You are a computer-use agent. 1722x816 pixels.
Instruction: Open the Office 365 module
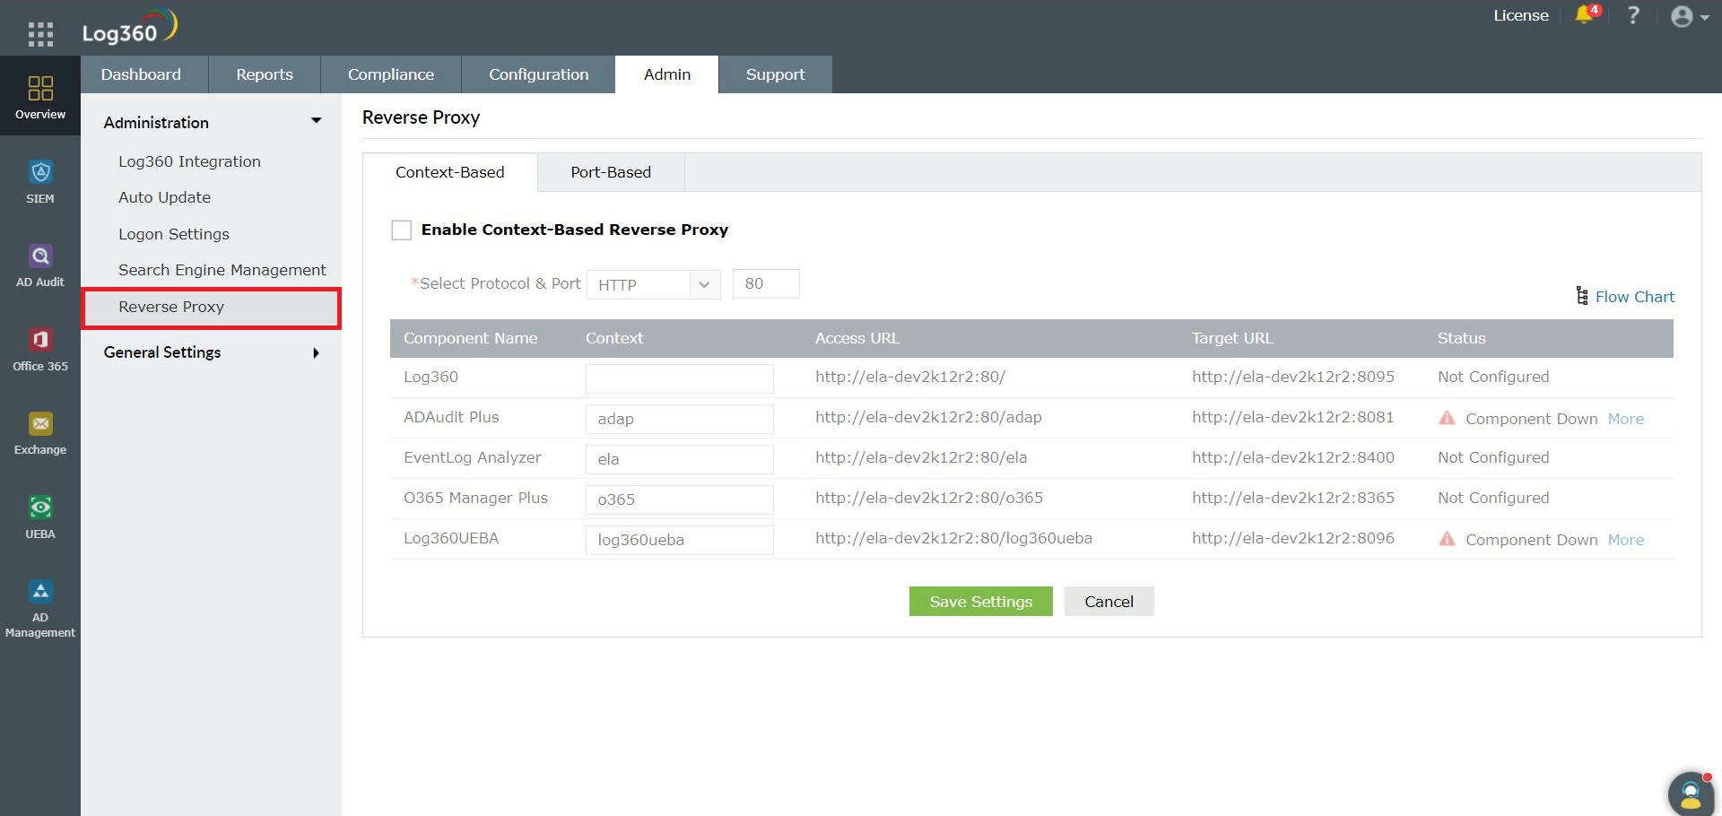[40, 346]
